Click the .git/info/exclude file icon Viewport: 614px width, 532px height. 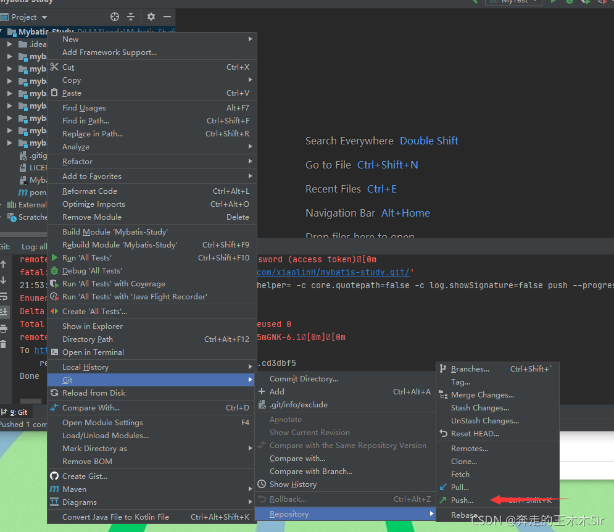click(262, 404)
